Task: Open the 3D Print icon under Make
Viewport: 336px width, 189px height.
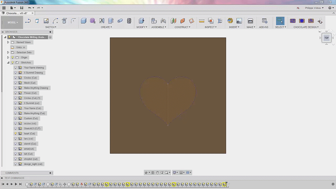Action: (x=250, y=21)
